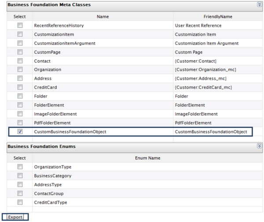Check the Contact meta class checkbox

(20, 61)
